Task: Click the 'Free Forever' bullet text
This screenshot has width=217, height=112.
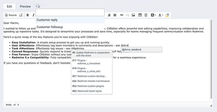Action: point(21,55)
